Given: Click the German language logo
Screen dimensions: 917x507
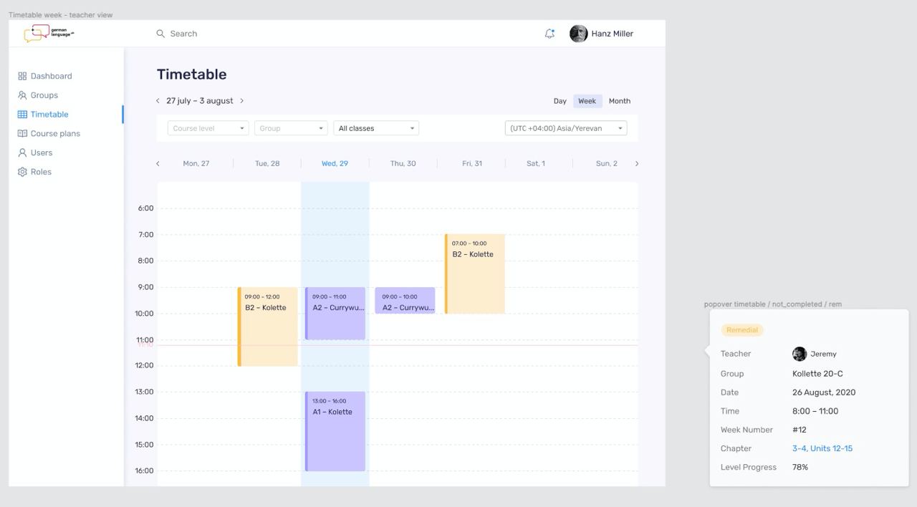Looking at the screenshot, I should point(48,33).
